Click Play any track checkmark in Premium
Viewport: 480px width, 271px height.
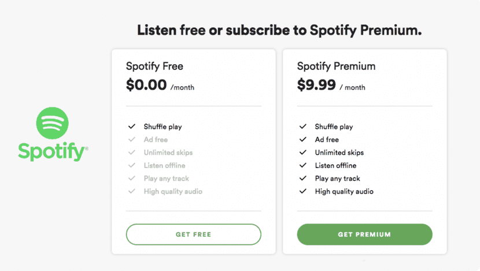[x=303, y=179]
